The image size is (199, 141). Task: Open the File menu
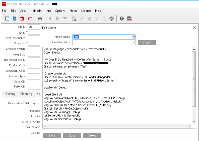4,11
